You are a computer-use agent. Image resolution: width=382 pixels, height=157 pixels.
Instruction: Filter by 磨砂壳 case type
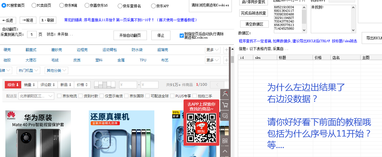point(57,50)
